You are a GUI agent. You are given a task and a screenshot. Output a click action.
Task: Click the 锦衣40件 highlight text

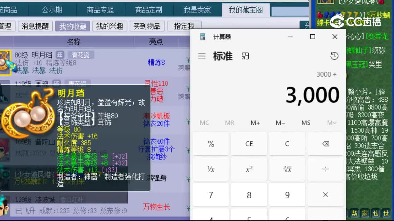156,142
